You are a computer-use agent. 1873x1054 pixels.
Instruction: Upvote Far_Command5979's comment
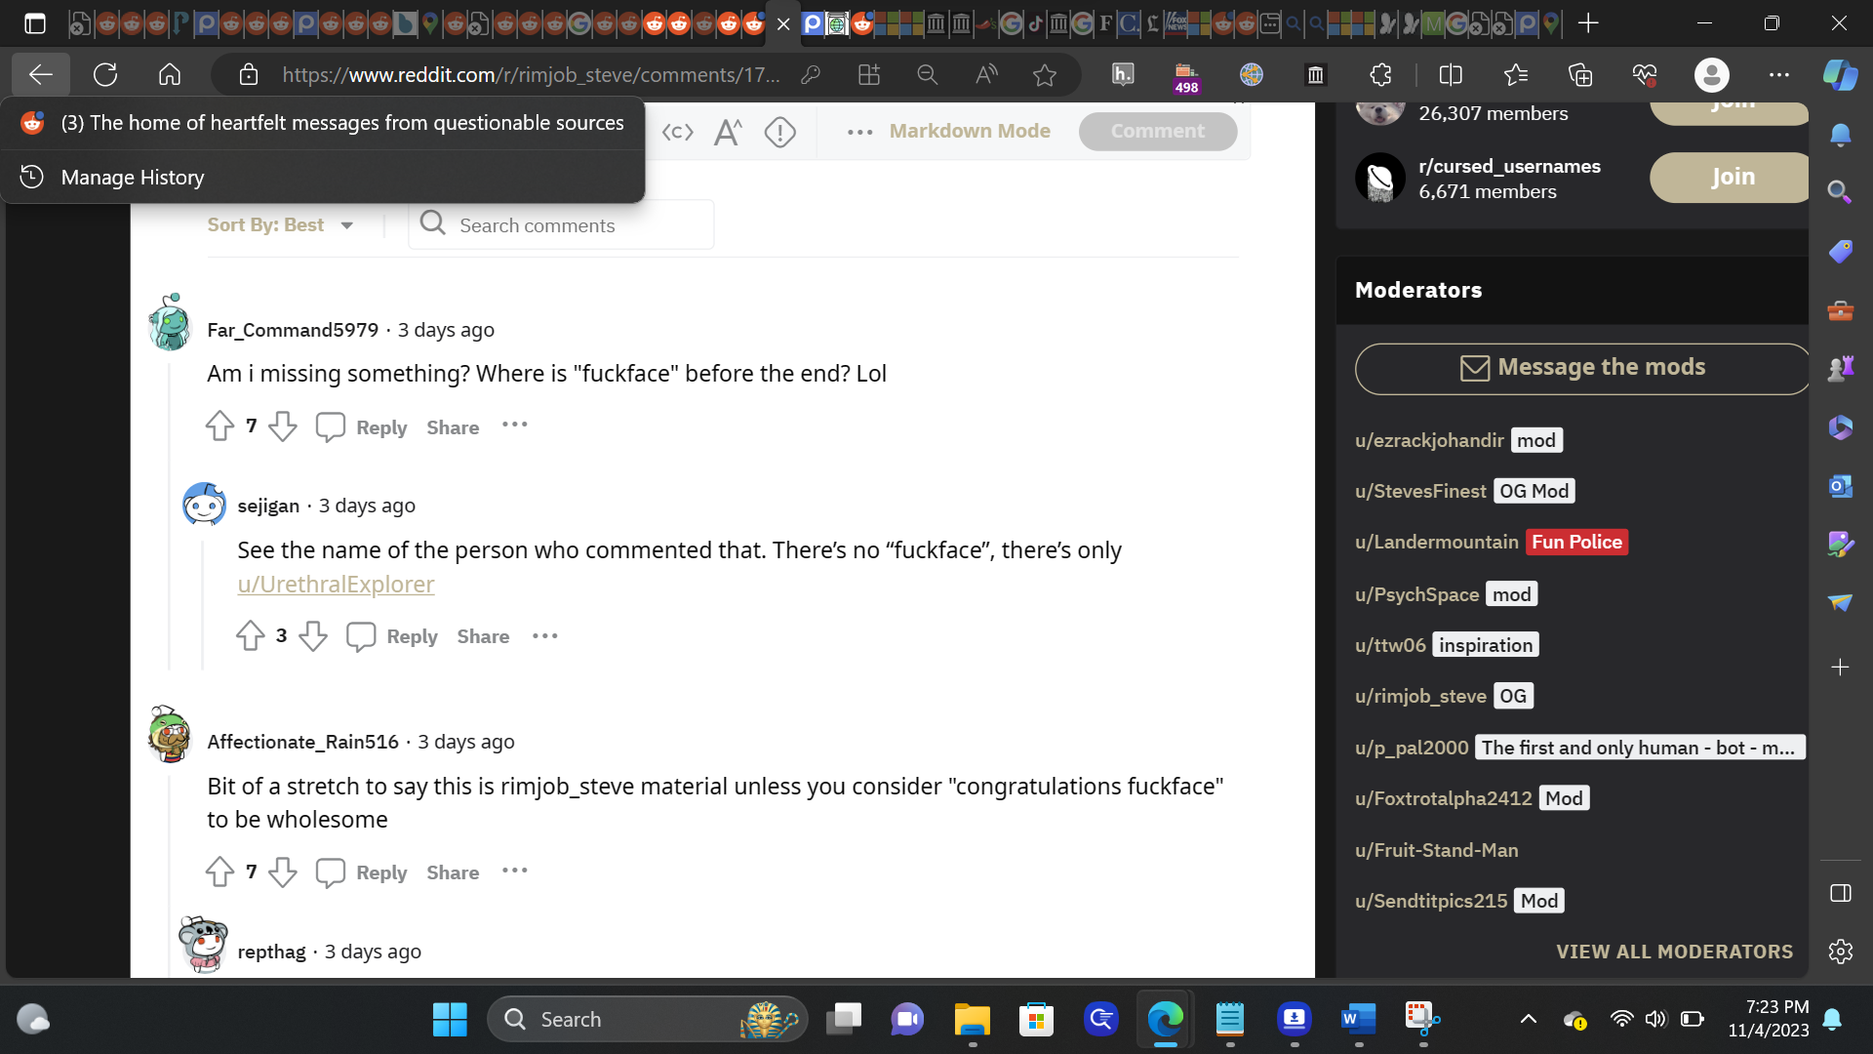(219, 426)
